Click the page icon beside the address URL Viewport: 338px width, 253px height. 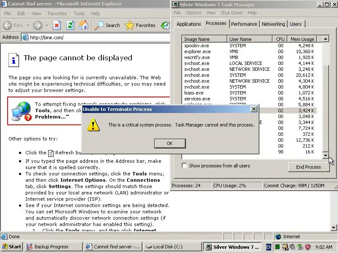(25, 37)
